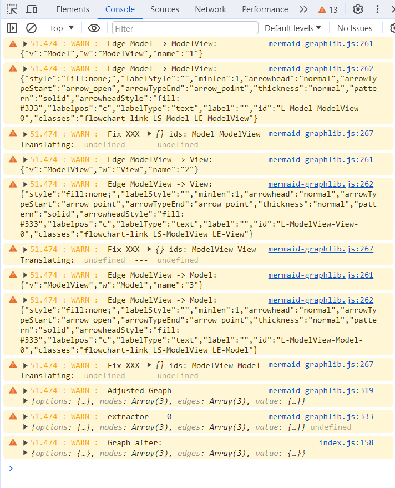Show the console sidebar panel
The image size is (395, 488).
pos(12,28)
